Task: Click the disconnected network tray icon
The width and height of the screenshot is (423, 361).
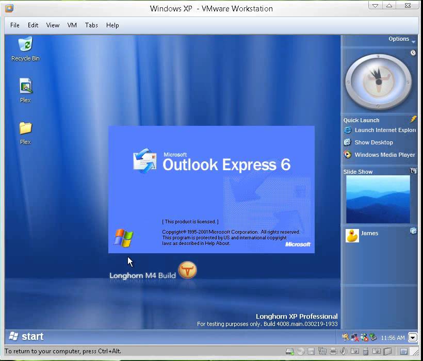Action: pyautogui.click(x=355, y=338)
